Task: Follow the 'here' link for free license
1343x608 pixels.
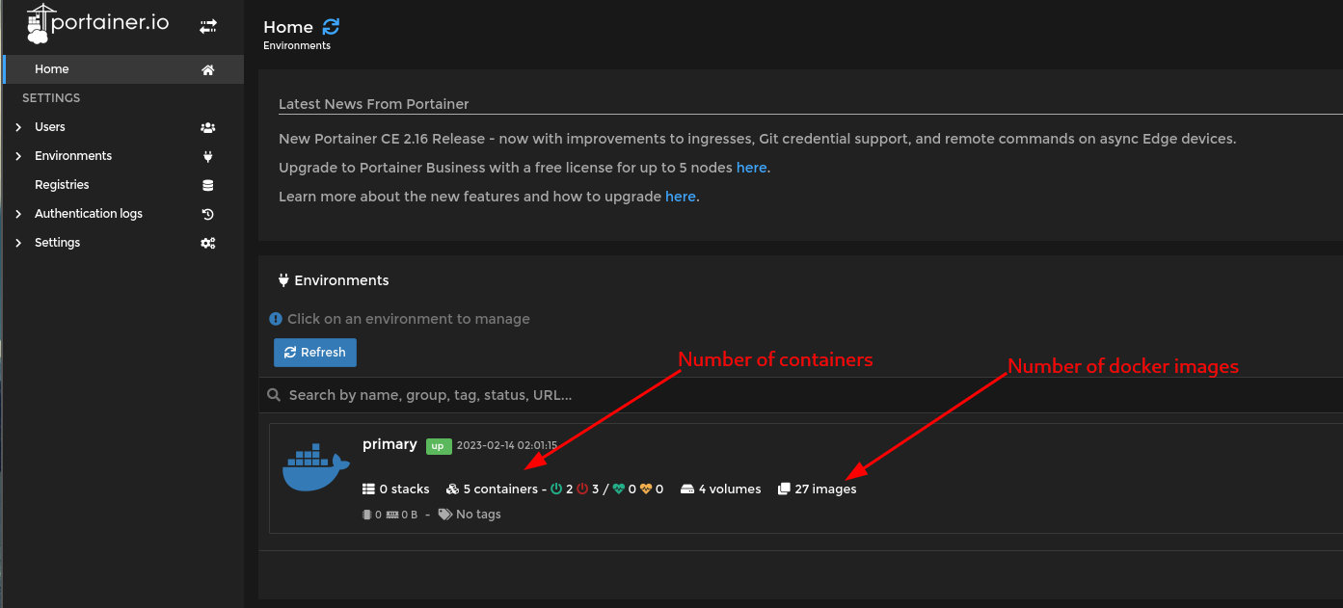Action: [751, 168]
